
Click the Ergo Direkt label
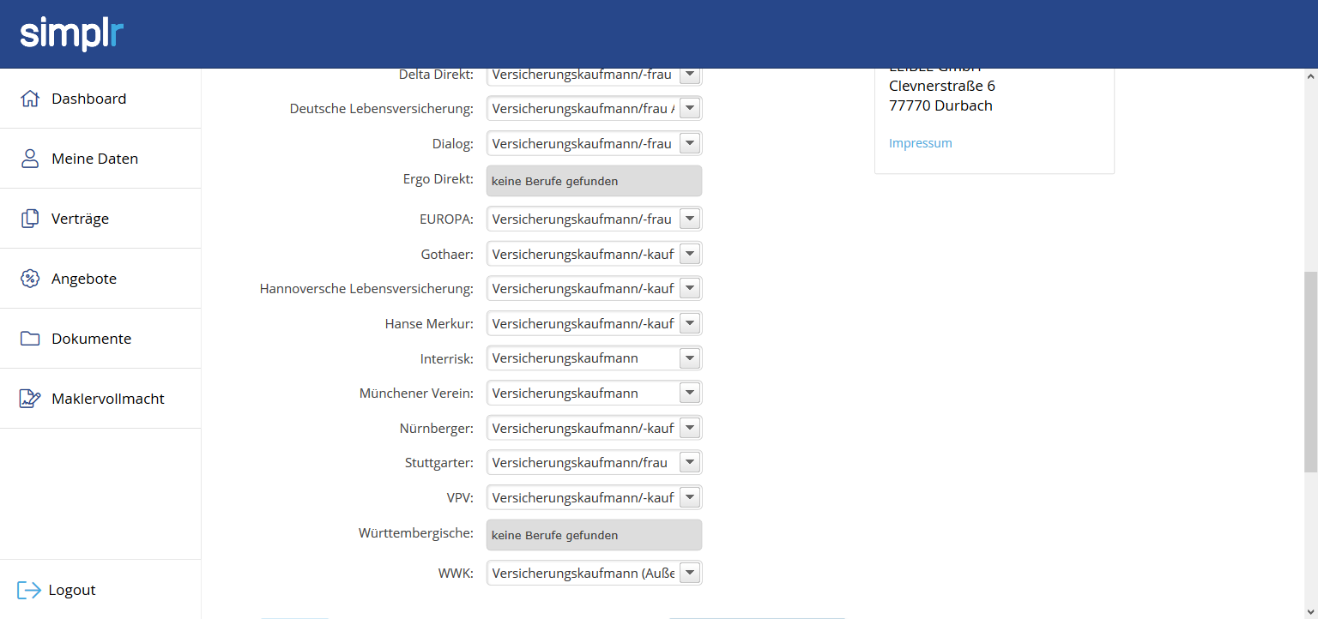438,179
